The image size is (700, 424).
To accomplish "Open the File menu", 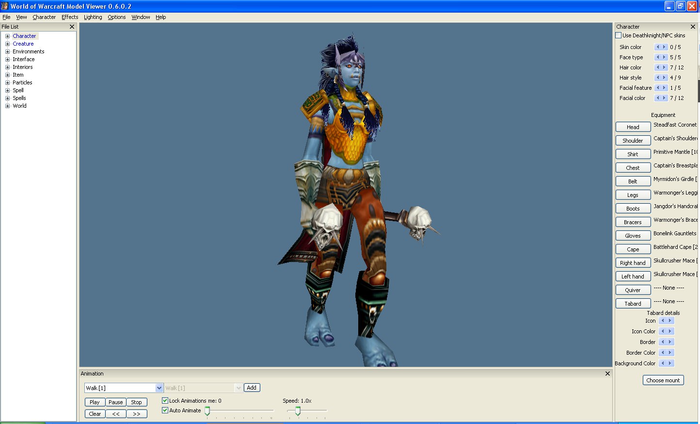I will [x=6, y=17].
